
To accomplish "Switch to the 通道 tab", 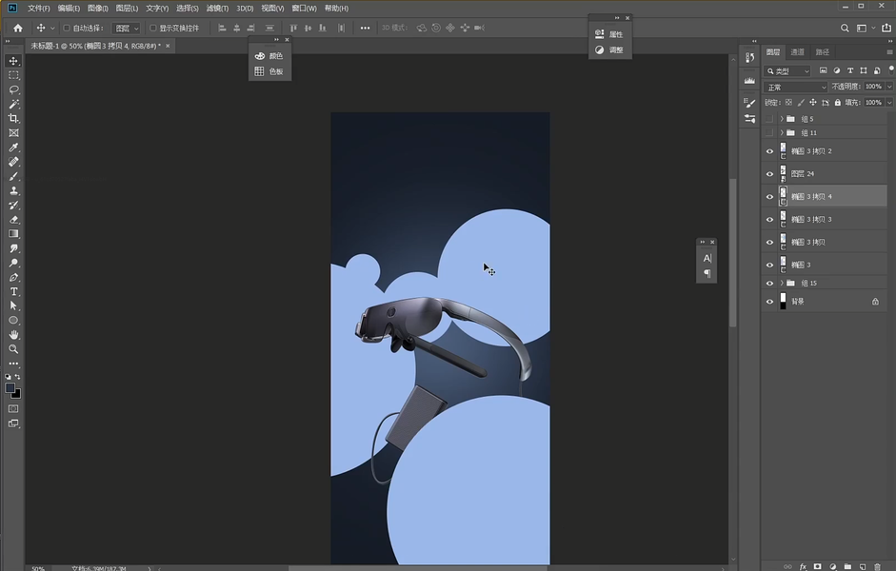I will pyautogui.click(x=797, y=52).
